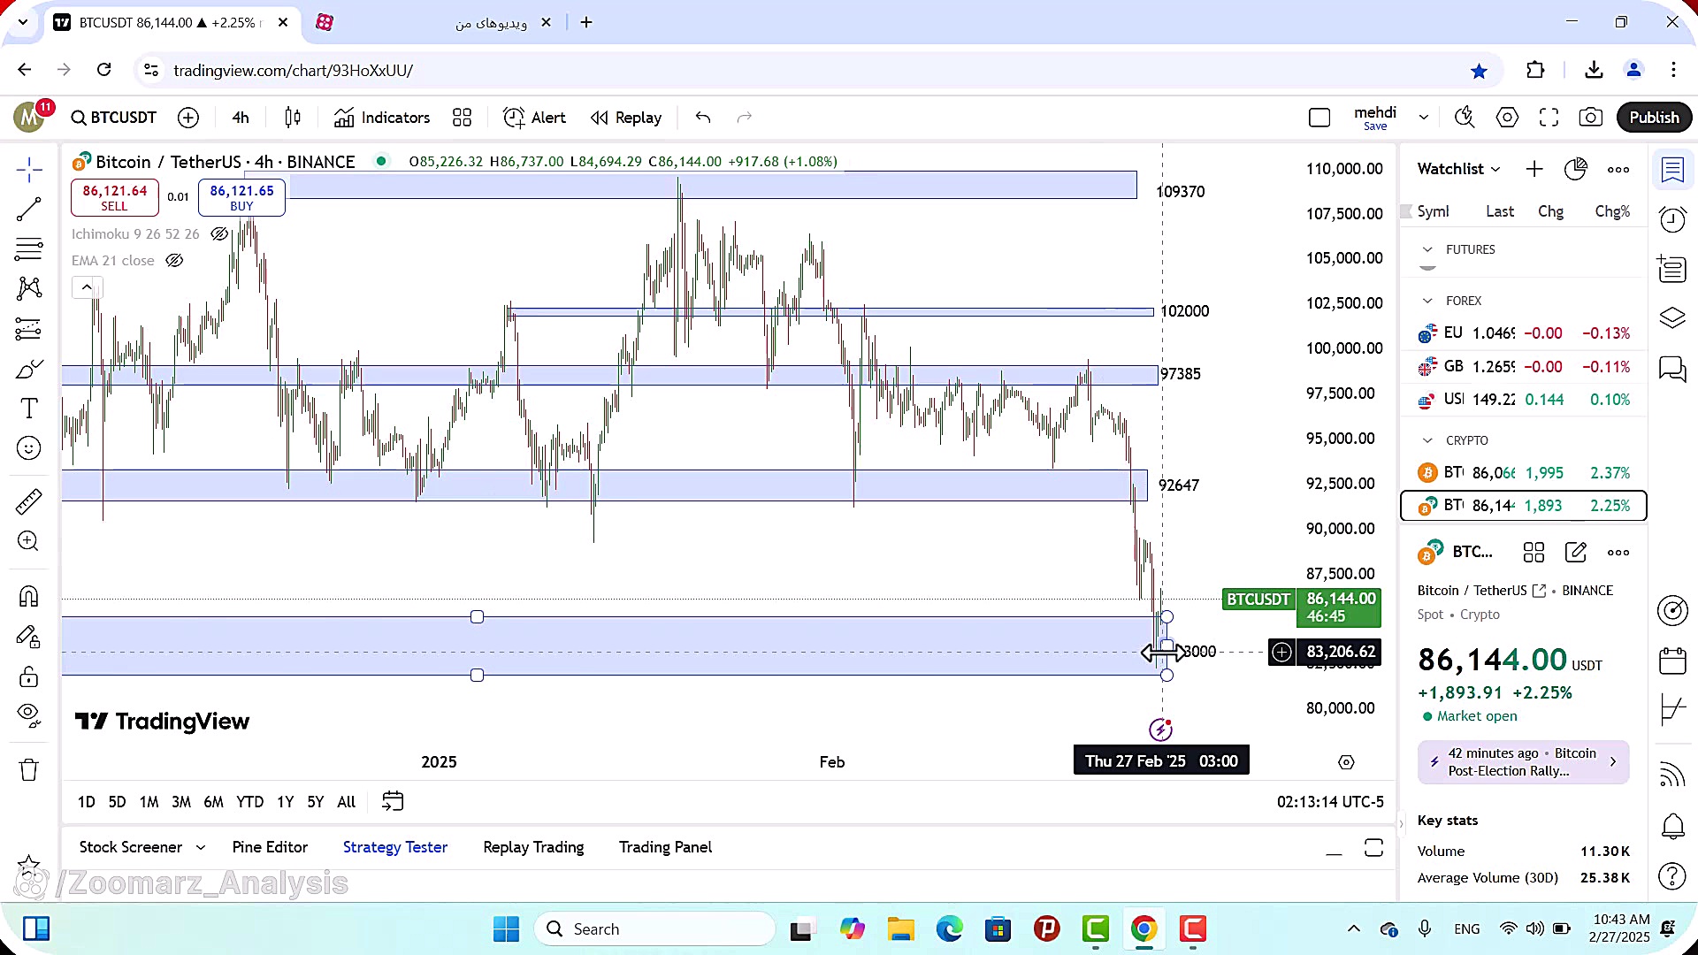Open the Trading Panel tab
1698x955 pixels.
coord(665,847)
